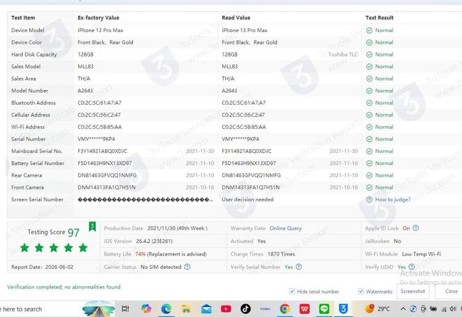Click the User decision needed text

click(x=248, y=199)
